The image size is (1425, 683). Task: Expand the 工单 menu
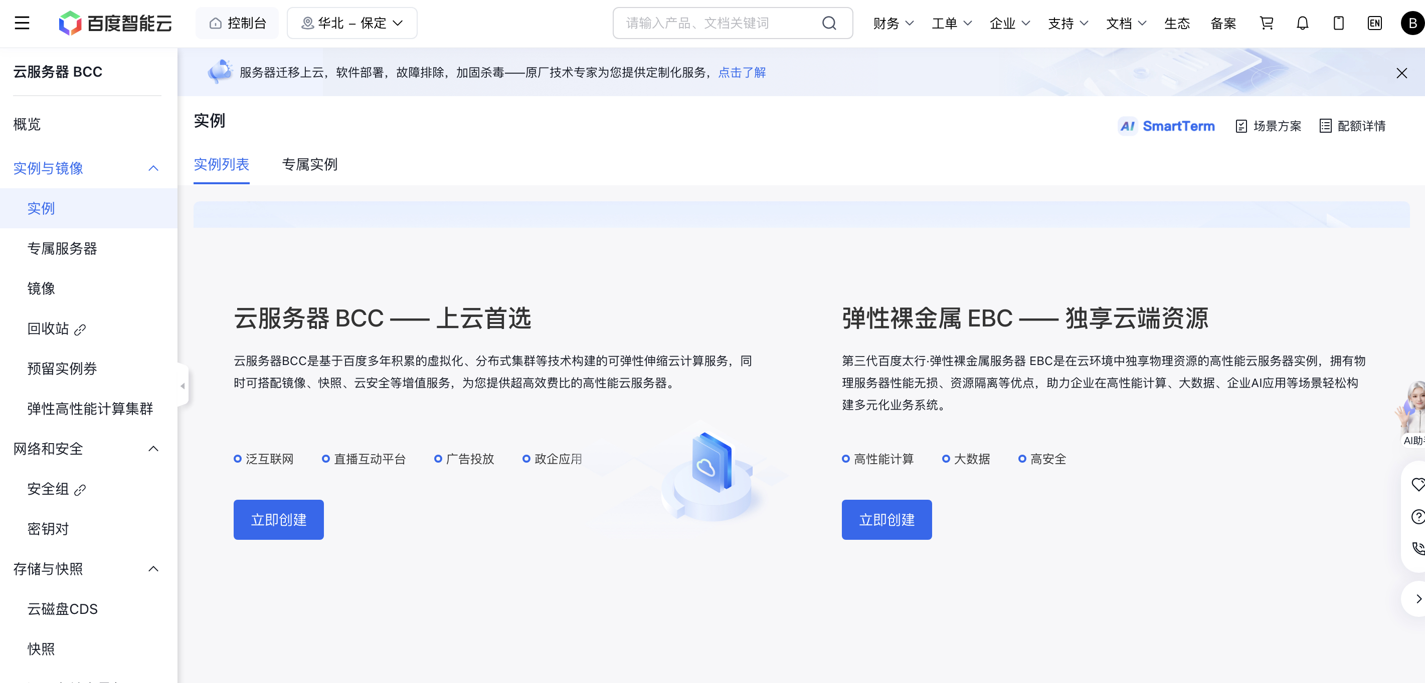952,23
